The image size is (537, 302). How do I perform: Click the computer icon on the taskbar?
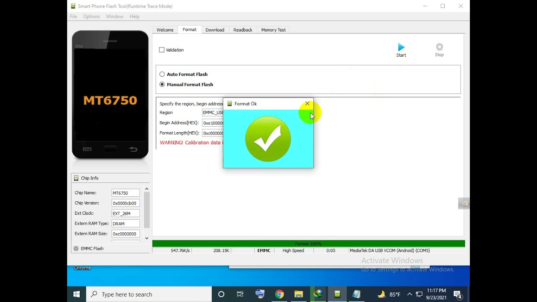tap(260, 294)
